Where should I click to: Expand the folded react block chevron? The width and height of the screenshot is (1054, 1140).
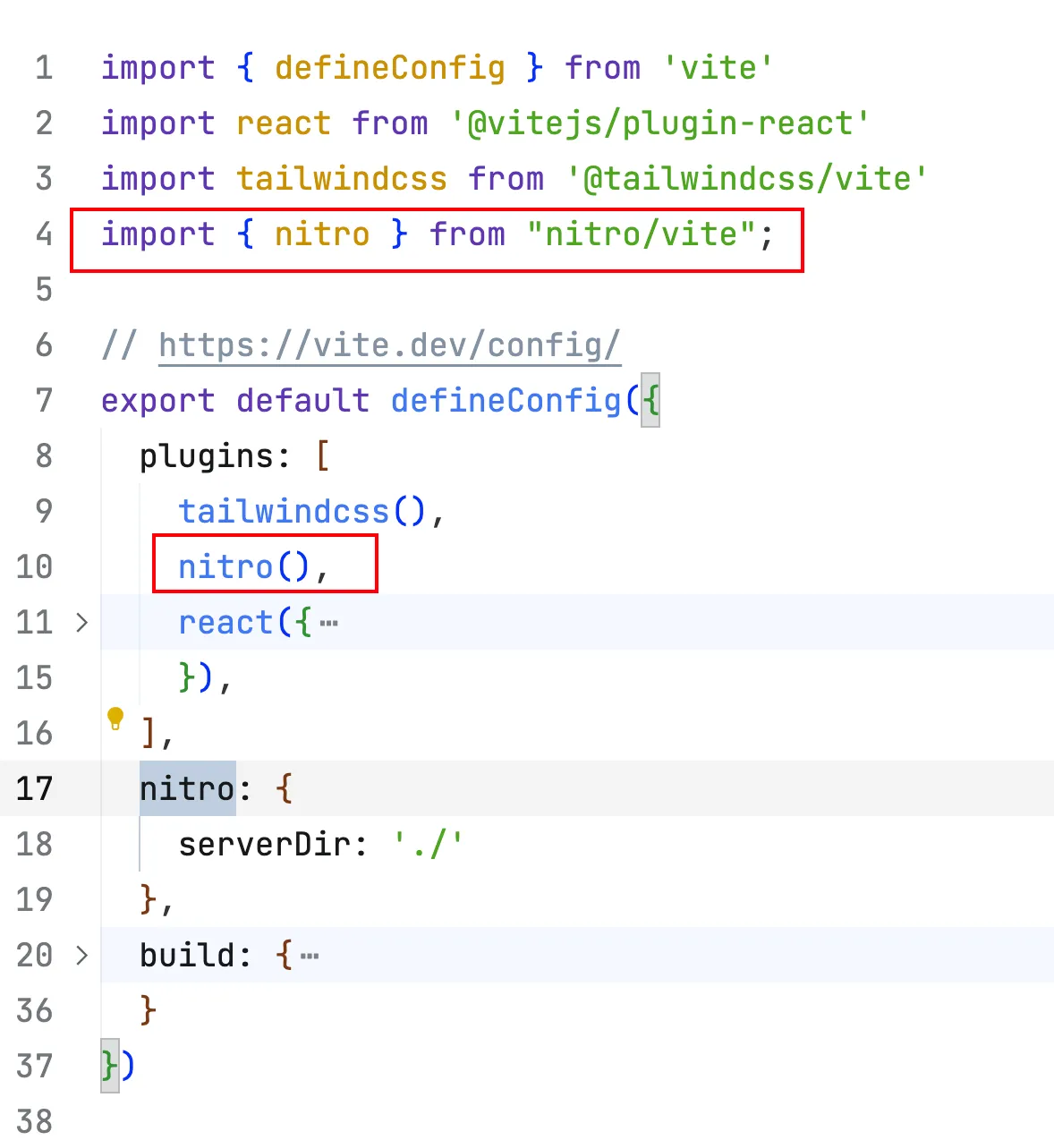point(82,622)
